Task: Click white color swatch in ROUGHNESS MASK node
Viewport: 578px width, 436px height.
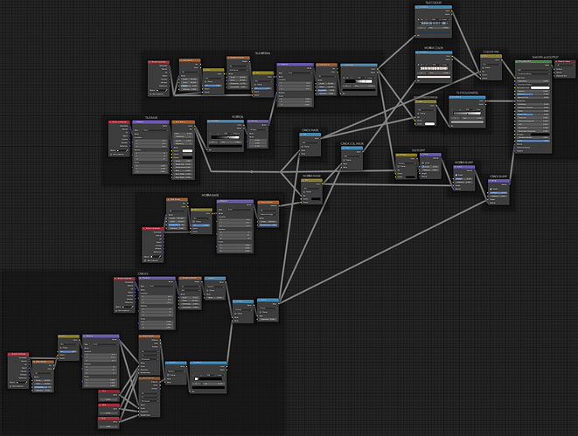Action: point(430,124)
